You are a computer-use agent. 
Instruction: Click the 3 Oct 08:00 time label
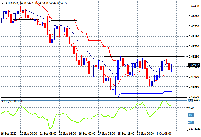coord(164,134)
